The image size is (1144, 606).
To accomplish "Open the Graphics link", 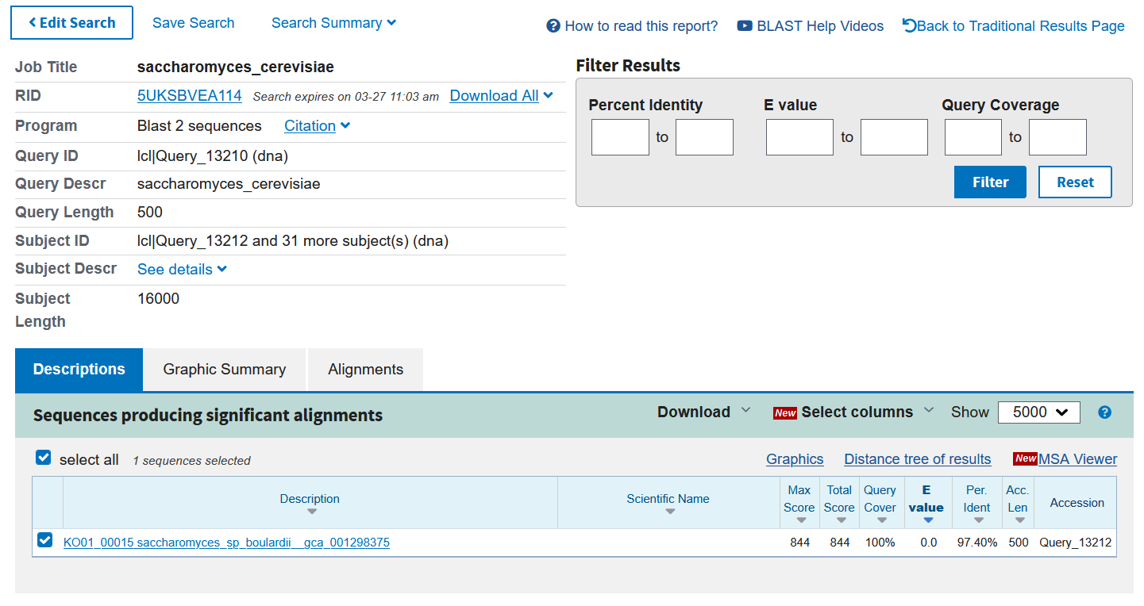I will (x=795, y=459).
